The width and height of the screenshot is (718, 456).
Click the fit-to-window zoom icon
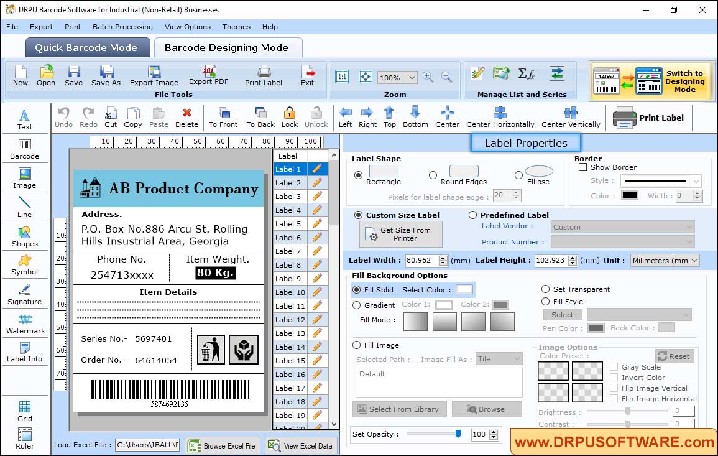366,77
